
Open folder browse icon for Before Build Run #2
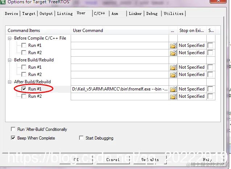click(173, 75)
